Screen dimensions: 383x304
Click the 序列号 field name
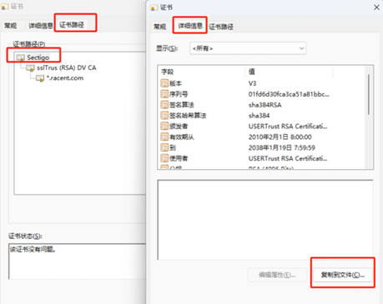coord(179,94)
